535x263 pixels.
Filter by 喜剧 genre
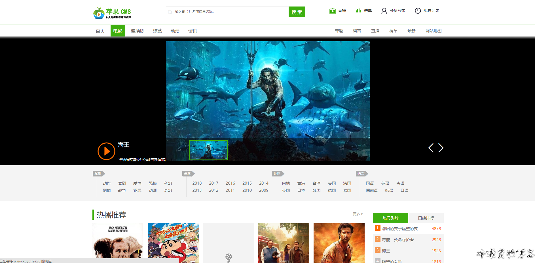[122, 183]
